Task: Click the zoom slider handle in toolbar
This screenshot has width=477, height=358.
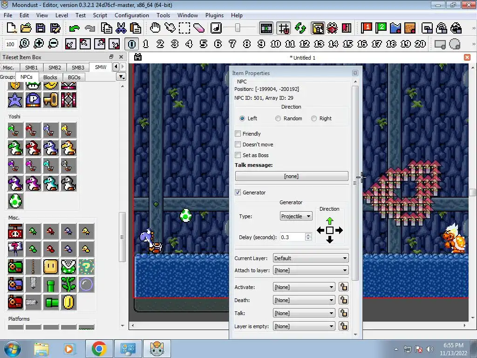Action: tap(238, 28)
